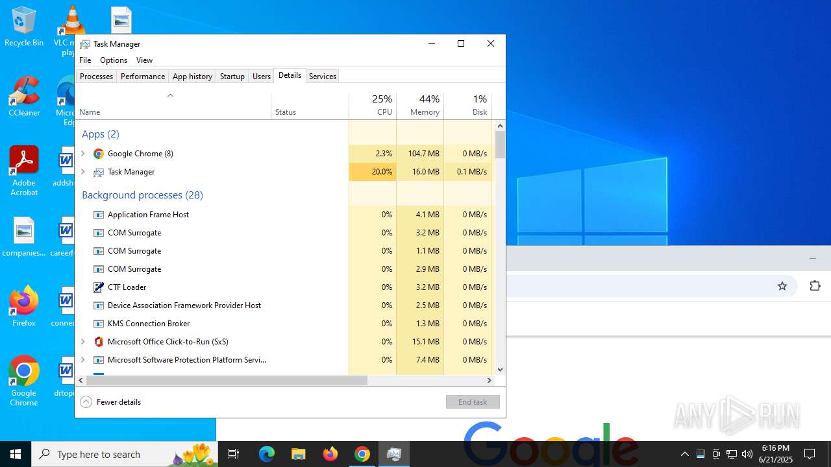Switch to Chrome on the taskbar

[x=362, y=454]
